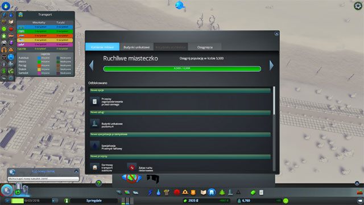Open the Chirper bird notification
The image size is (364, 205).
pos(180,5)
